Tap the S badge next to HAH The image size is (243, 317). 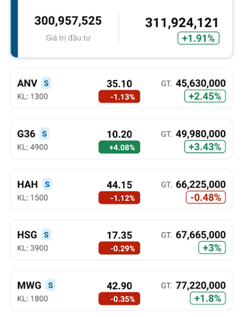coord(47,184)
